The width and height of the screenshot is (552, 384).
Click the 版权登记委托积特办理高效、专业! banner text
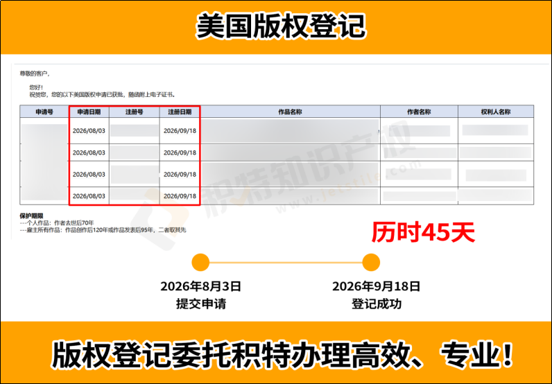(x=282, y=354)
